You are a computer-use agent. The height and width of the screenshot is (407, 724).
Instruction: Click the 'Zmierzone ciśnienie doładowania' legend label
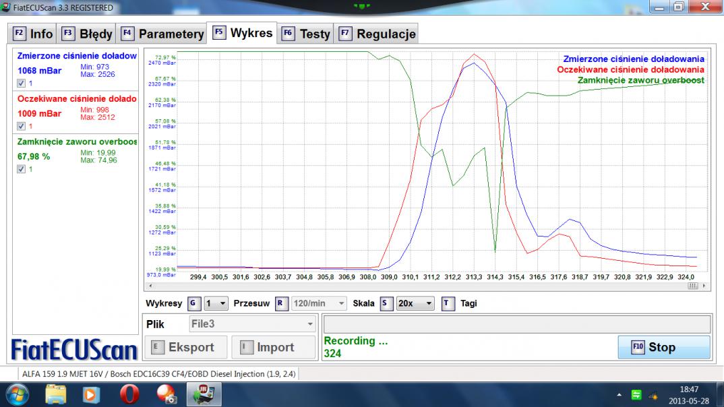[634, 59]
